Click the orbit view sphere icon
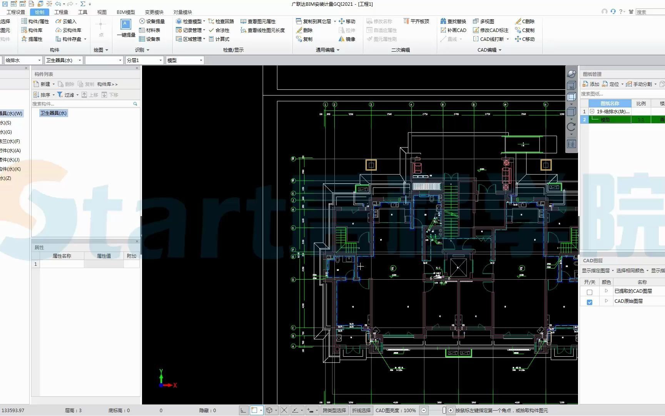665x416 pixels. (x=571, y=74)
